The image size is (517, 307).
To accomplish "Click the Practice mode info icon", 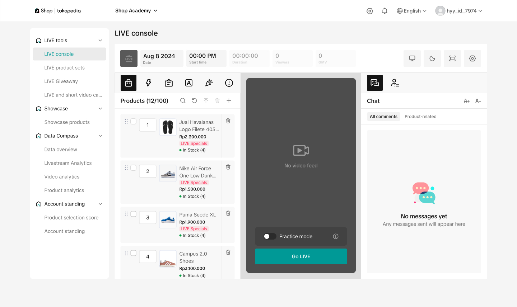I will pyautogui.click(x=336, y=236).
